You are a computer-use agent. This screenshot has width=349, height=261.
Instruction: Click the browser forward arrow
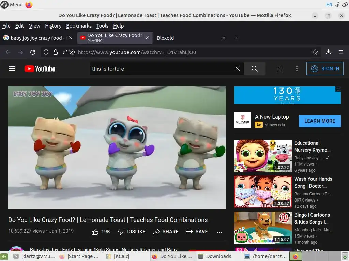point(20,52)
